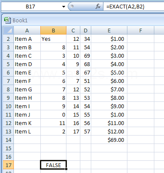Click the fill handle of cell B17
Image resolution: width=164 pixels, height=173 pixels.
click(66, 169)
